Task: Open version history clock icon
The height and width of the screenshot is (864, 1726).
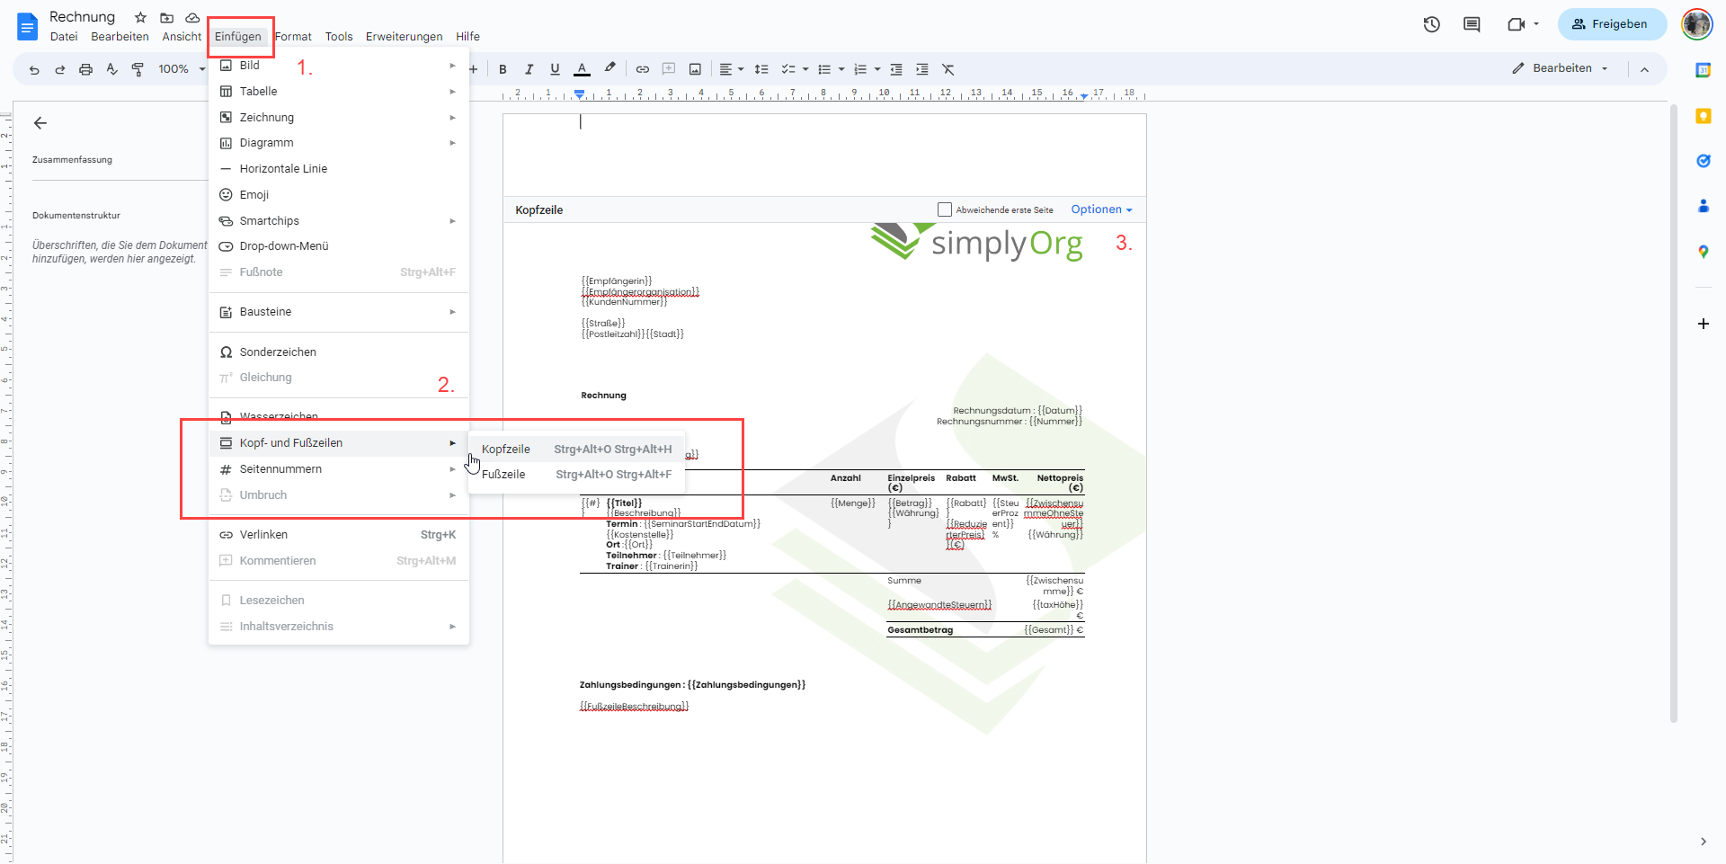Action: (1431, 24)
